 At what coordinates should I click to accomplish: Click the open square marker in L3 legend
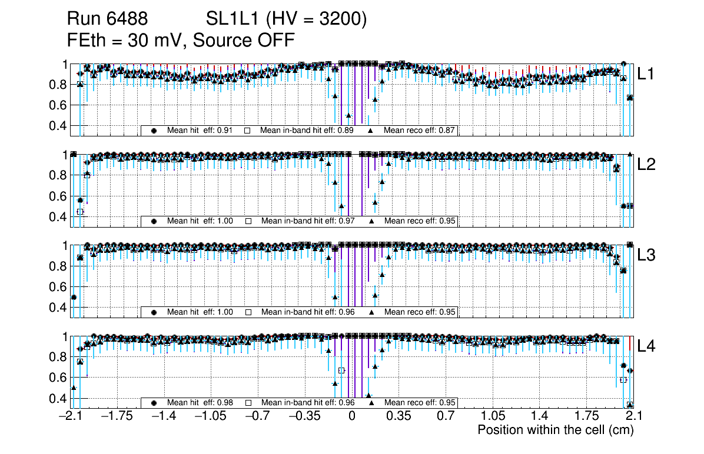tap(248, 312)
